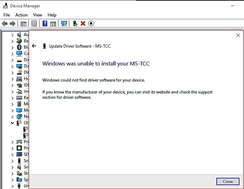
Task: Toggle the console tree toolbar icon
Action: pos(23,24)
